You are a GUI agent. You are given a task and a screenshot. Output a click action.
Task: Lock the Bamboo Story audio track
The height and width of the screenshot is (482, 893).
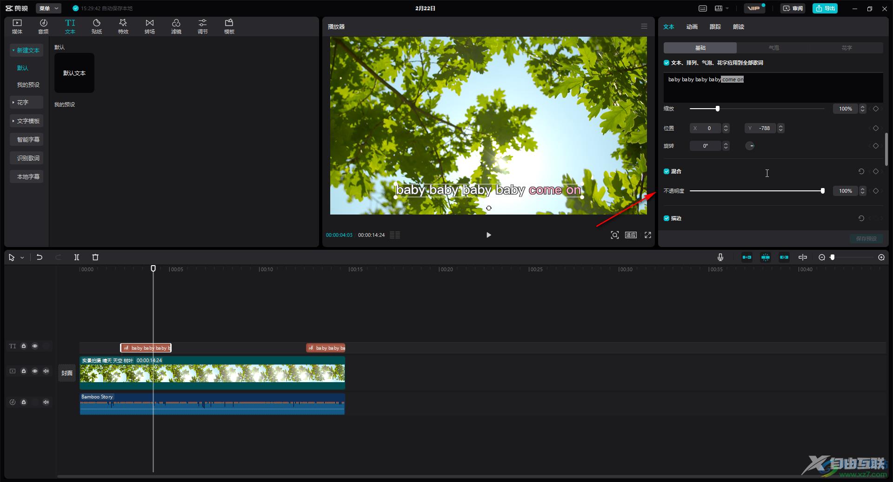coord(24,402)
